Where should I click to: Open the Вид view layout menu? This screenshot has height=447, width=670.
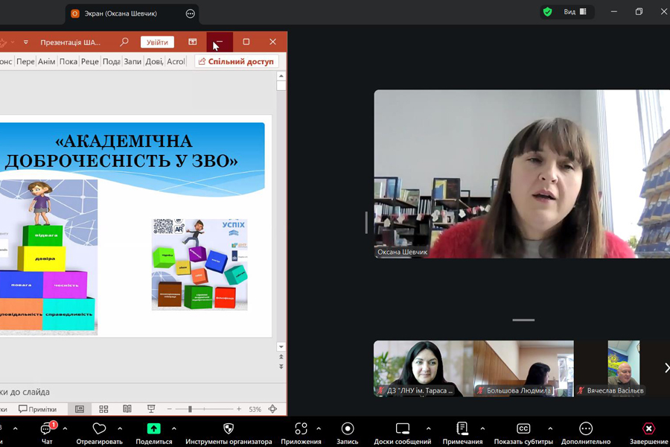coord(575,12)
